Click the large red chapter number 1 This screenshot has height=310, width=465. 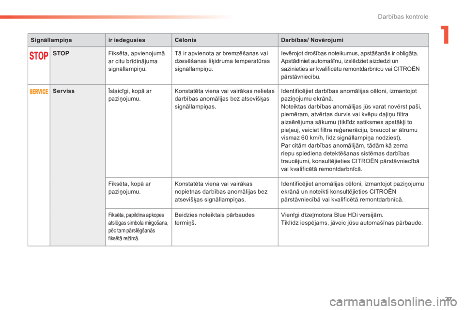coord(445,35)
